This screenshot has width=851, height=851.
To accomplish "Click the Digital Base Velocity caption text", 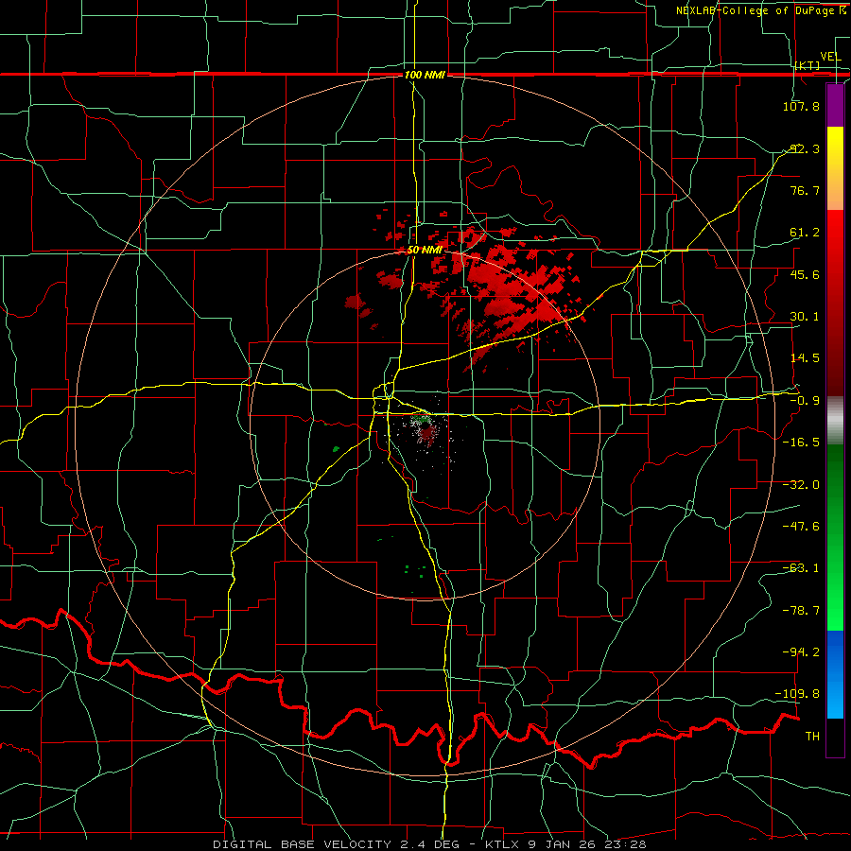I will pos(429,844).
